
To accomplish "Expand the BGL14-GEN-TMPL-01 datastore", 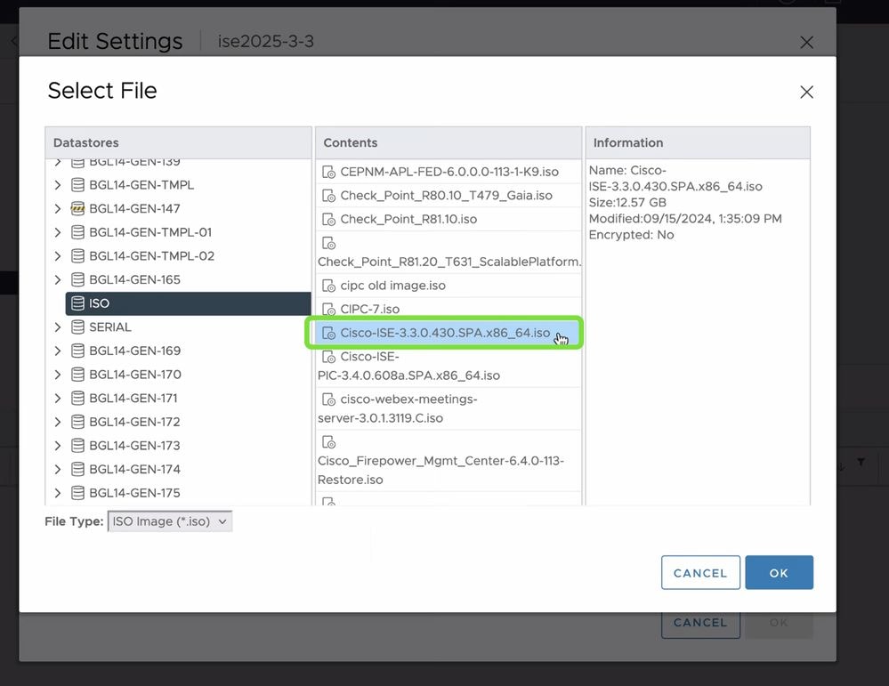I will (x=57, y=232).
